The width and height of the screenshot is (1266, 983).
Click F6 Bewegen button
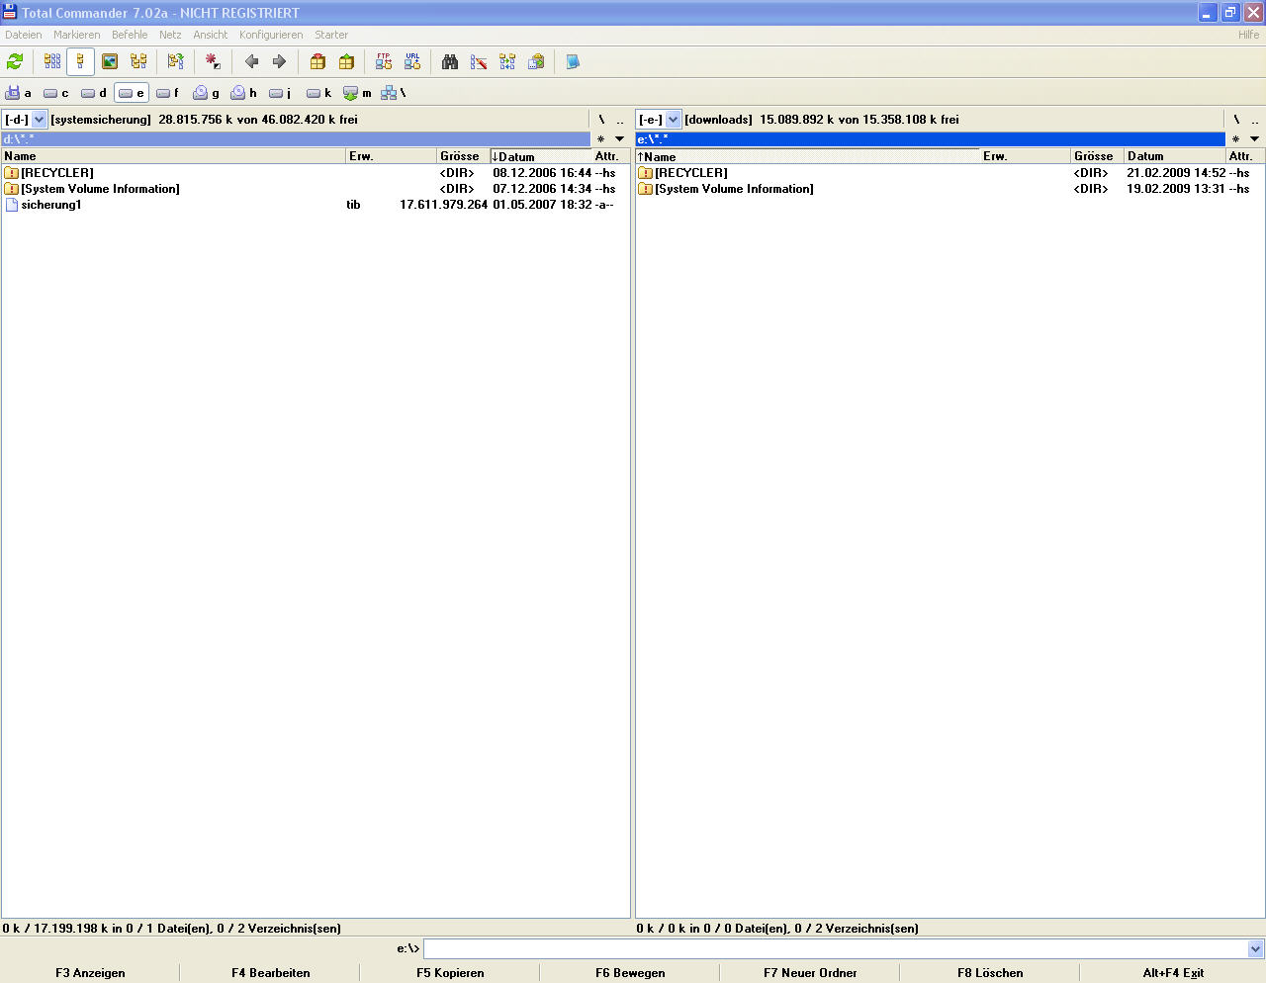(630, 972)
